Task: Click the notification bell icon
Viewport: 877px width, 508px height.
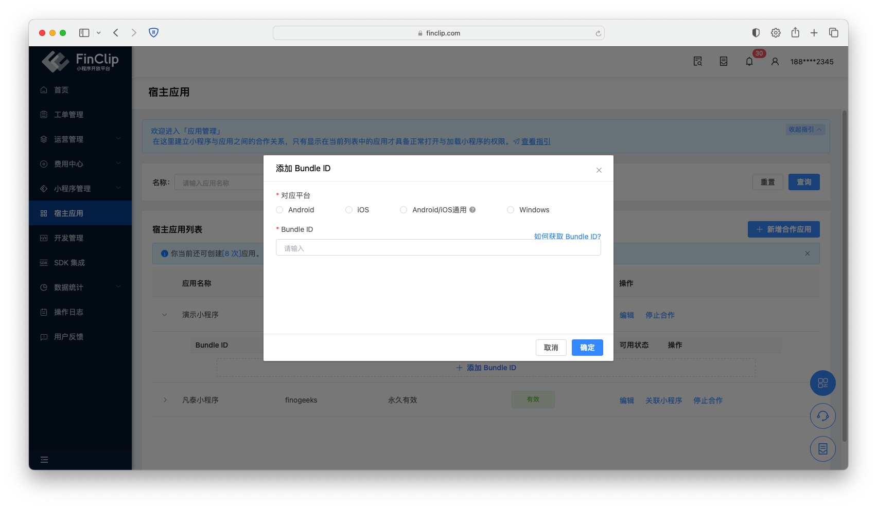Action: point(749,62)
